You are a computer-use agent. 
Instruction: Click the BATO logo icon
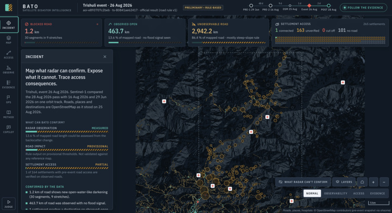9,7
